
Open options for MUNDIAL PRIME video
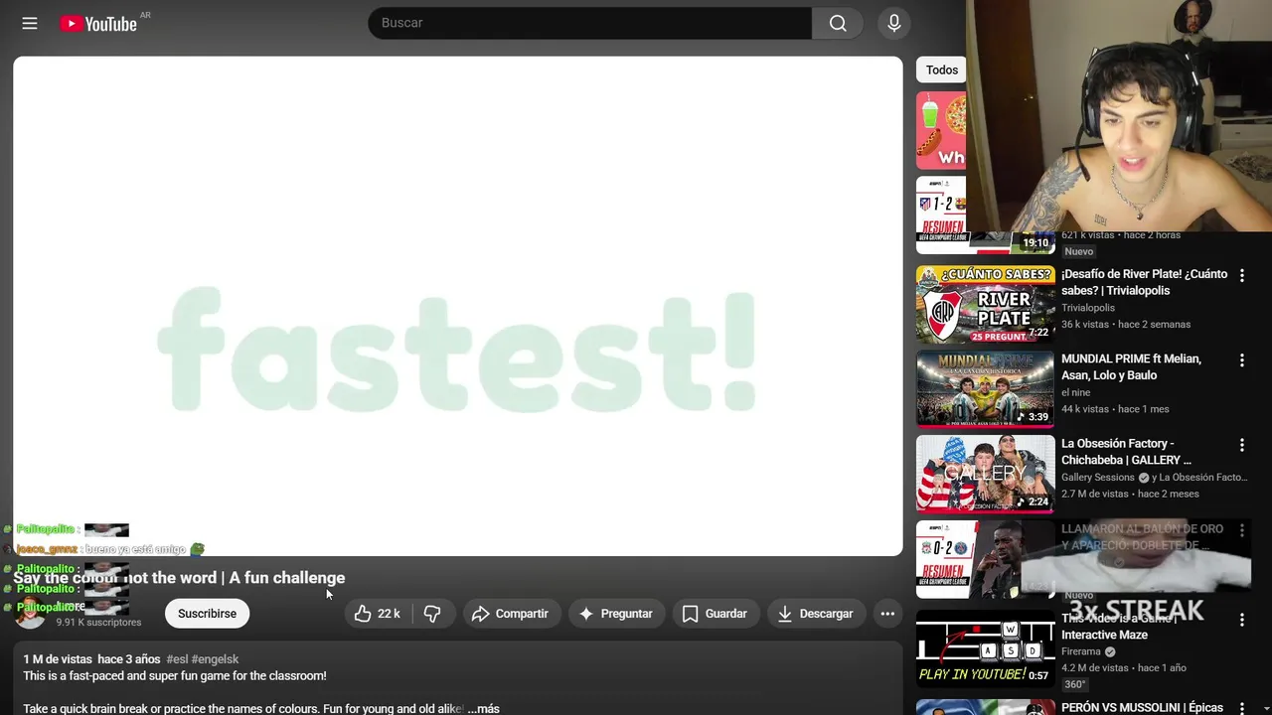coord(1241,360)
